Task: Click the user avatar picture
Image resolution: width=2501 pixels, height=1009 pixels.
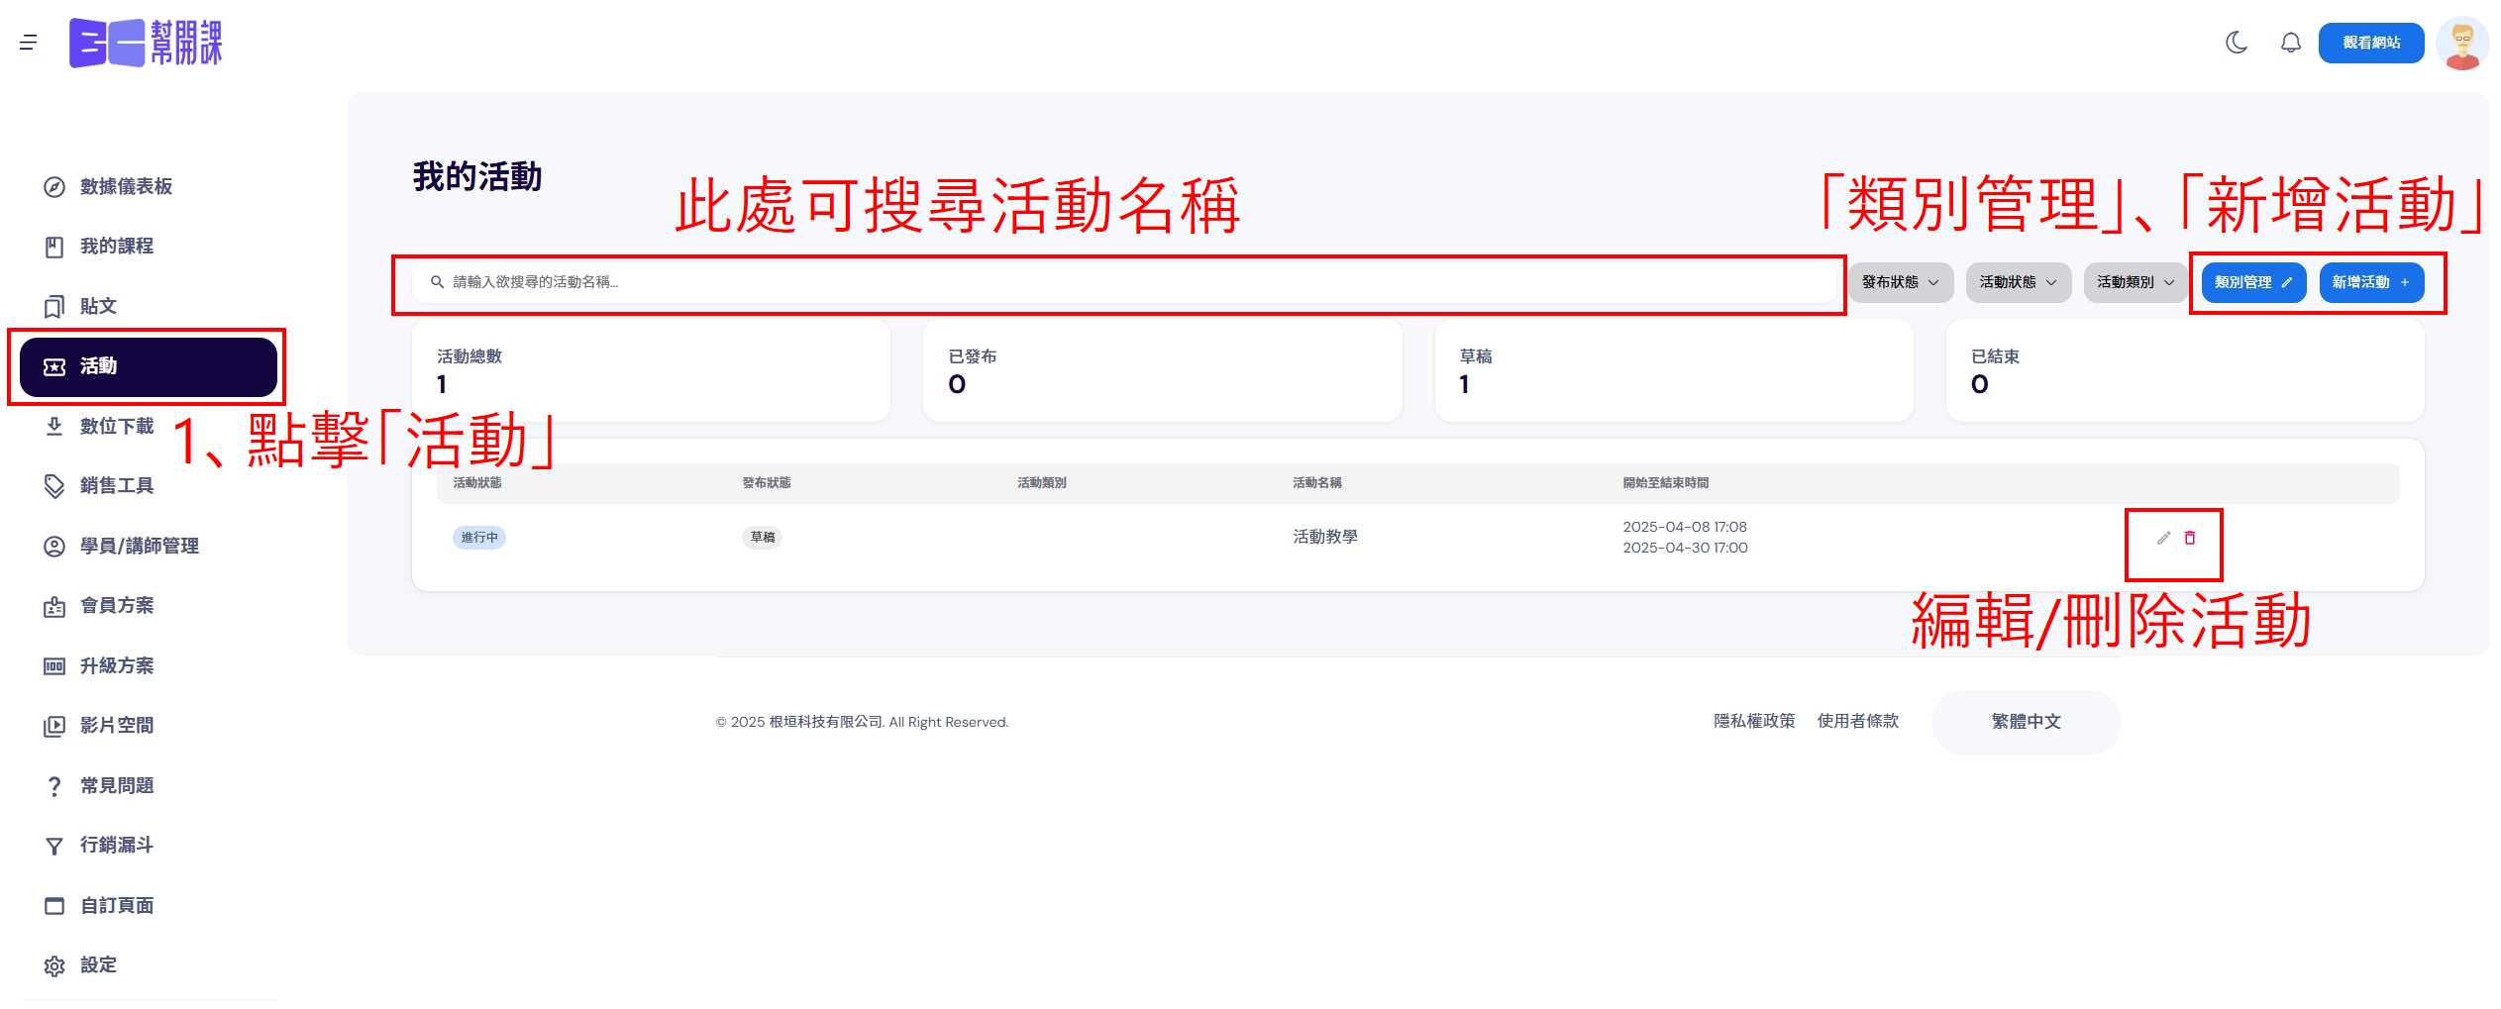Action: [x=2461, y=44]
